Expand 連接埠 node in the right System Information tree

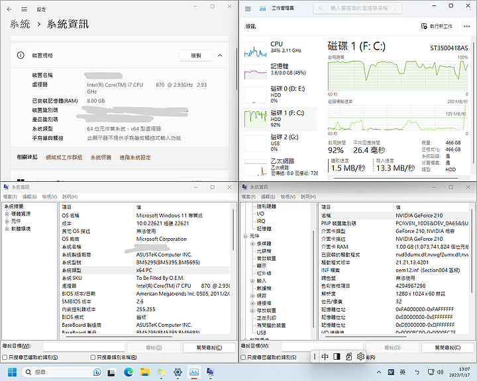click(252, 303)
